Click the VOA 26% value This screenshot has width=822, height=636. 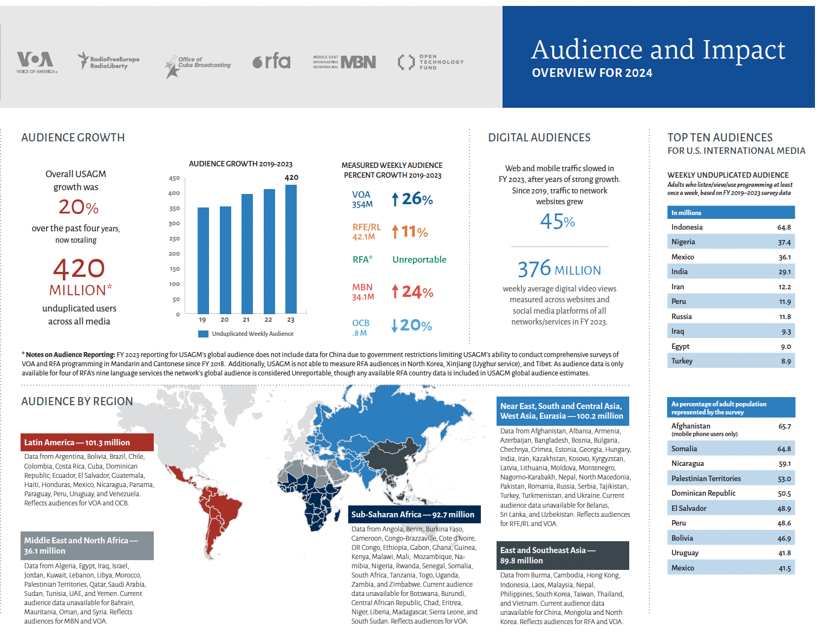click(x=417, y=199)
